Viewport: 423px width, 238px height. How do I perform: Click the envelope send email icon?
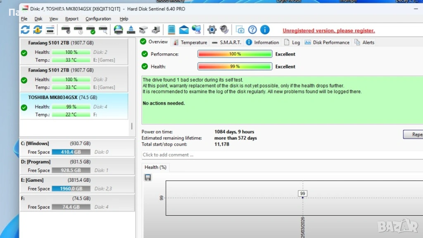pos(184,30)
